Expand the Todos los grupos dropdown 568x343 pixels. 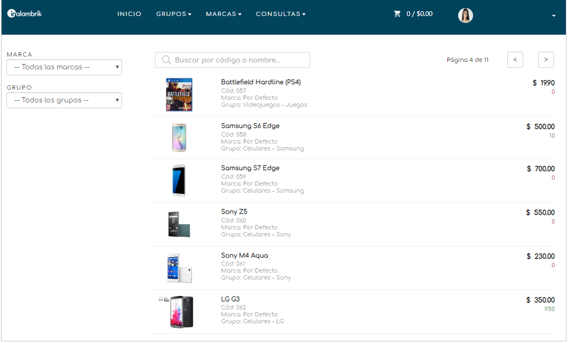point(64,100)
